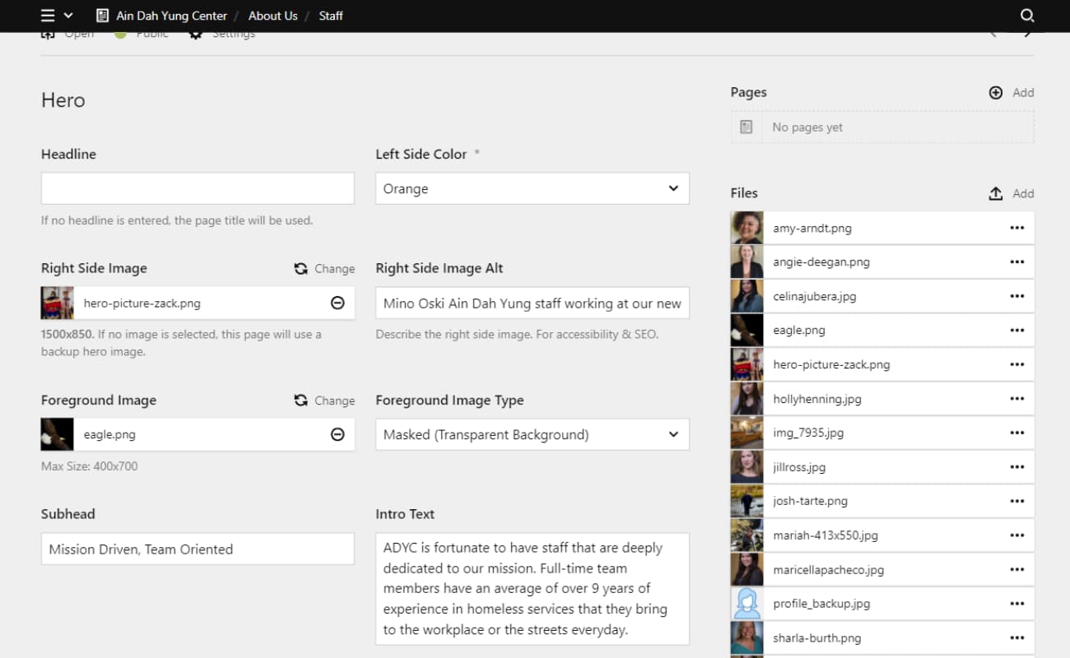Open the search magnifier icon
The height and width of the screenshot is (658, 1070).
(x=1027, y=16)
